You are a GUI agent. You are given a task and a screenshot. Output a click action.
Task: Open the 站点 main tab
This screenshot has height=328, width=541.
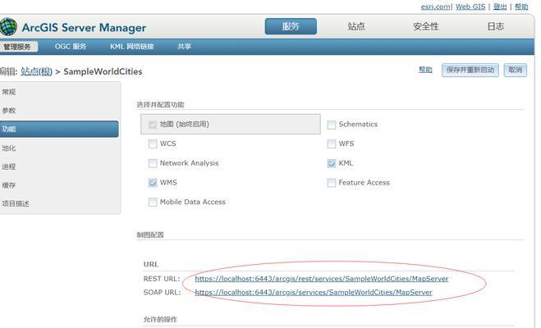click(356, 26)
